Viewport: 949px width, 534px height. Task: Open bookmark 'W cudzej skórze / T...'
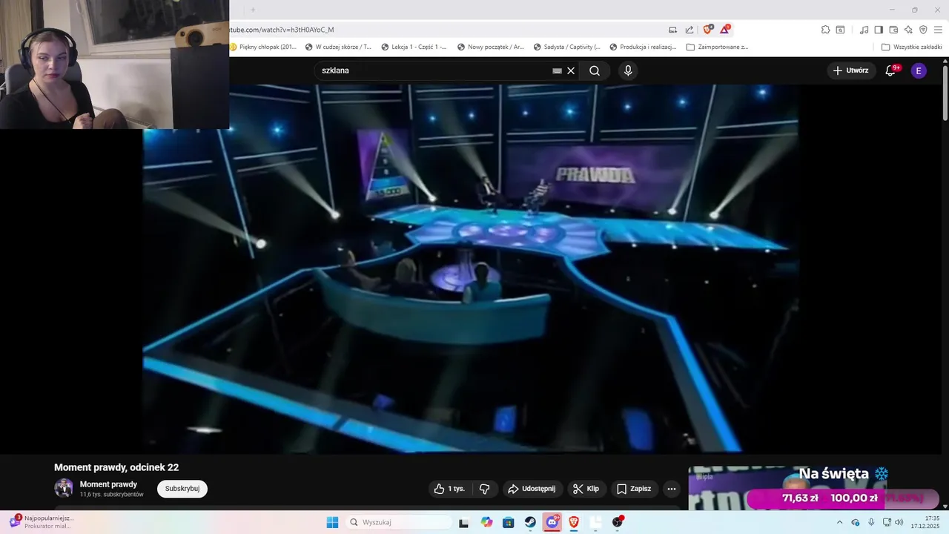click(339, 47)
